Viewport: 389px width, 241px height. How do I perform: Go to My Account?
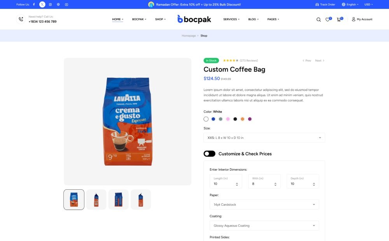coord(362,19)
